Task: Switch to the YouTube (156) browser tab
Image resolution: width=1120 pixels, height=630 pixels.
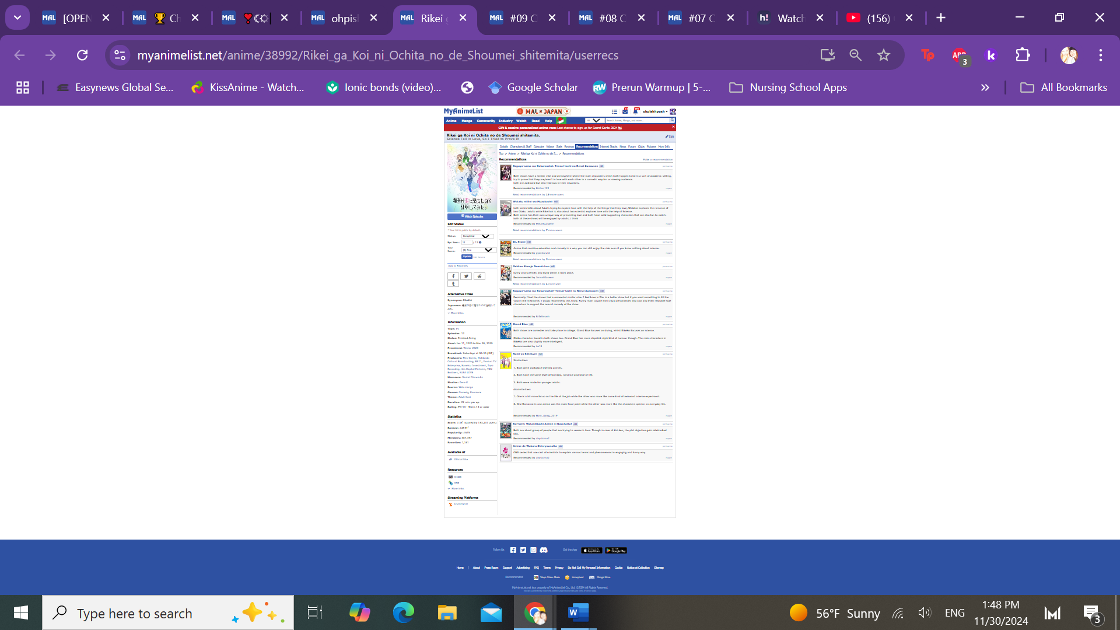Action: pyautogui.click(x=880, y=17)
